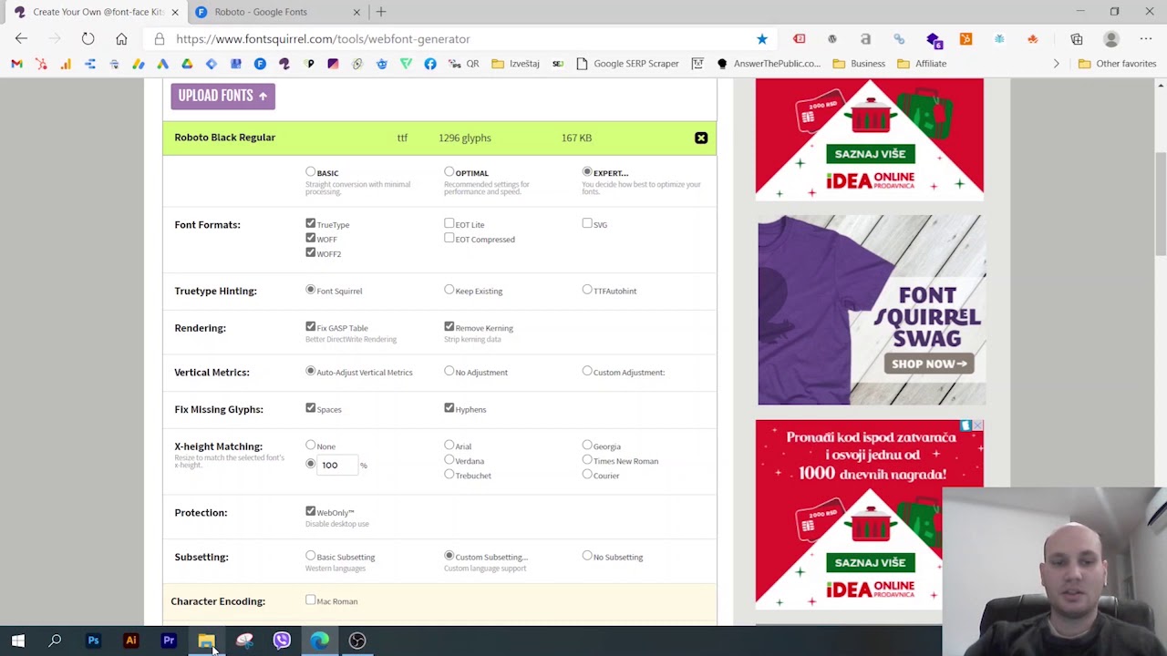
Task: Click Shop Now on Font Squirrel Swag ad
Action: point(929,364)
